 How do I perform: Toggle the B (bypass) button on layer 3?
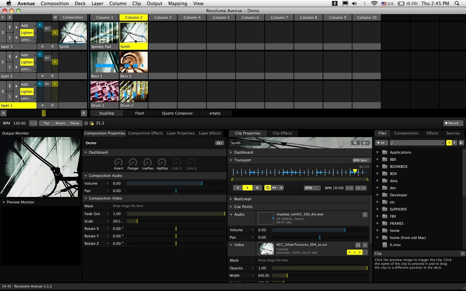click(9, 27)
